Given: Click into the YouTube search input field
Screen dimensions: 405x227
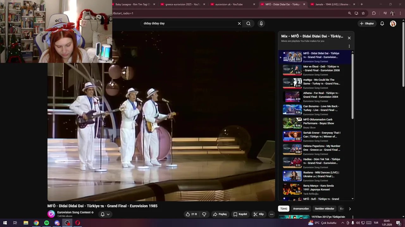Looking at the screenshot, I should pos(189,23).
